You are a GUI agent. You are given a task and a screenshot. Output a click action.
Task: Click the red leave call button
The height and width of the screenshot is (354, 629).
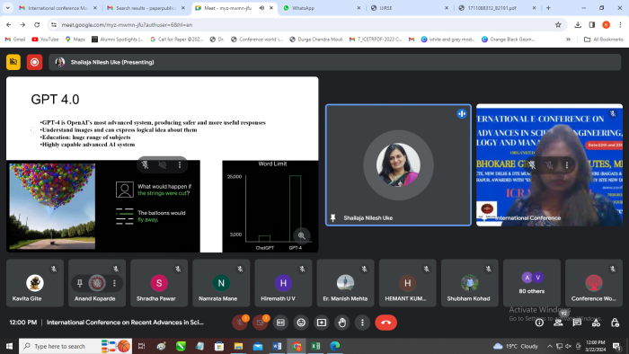(x=385, y=323)
